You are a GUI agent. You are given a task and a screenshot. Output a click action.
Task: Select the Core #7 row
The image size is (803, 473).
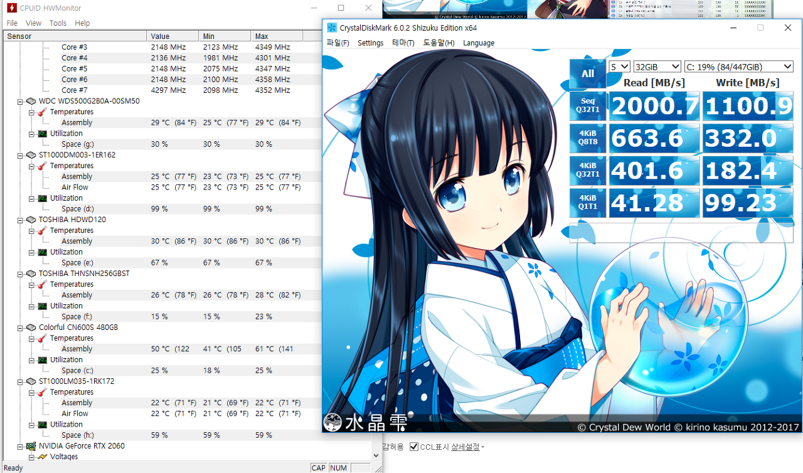[161, 90]
